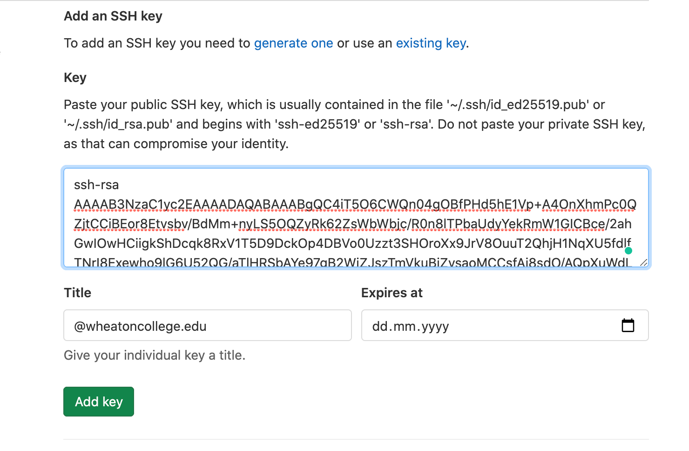
Task: Click the 'Key' field label
Action: pos(75,78)
